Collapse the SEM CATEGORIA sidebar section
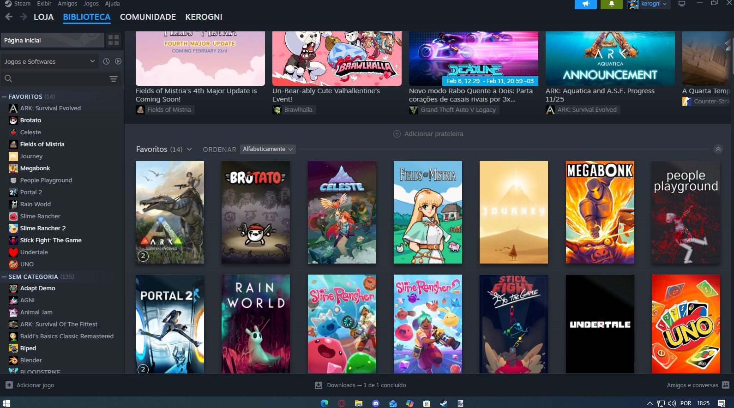The width and height of the screenshot is (734, 408). click(x=4, y=277)
